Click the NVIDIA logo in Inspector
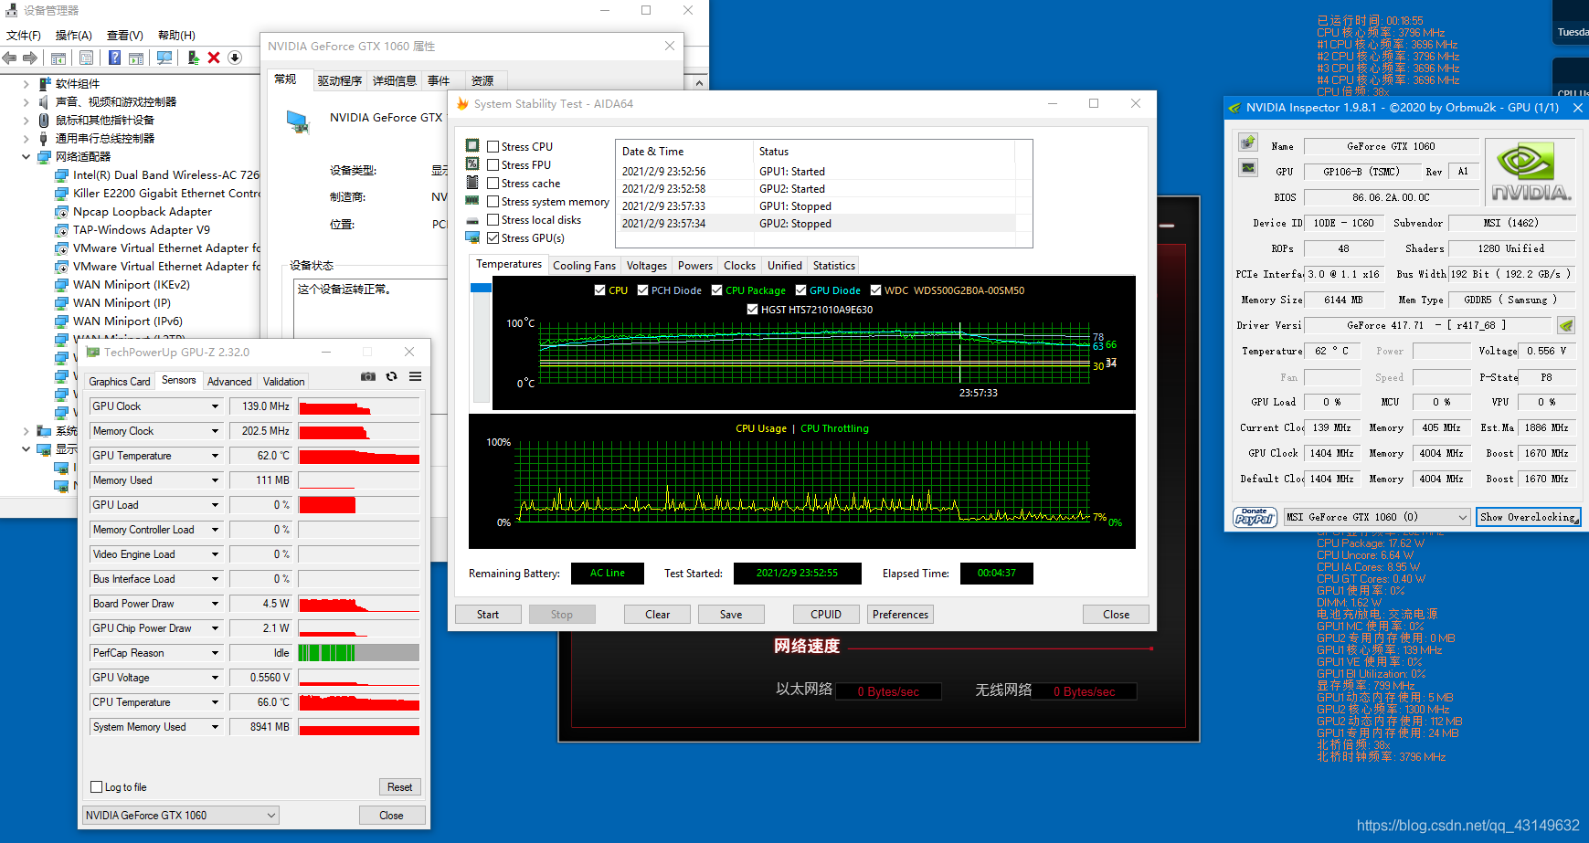 pyautogui.click(x=1531, y=172)
